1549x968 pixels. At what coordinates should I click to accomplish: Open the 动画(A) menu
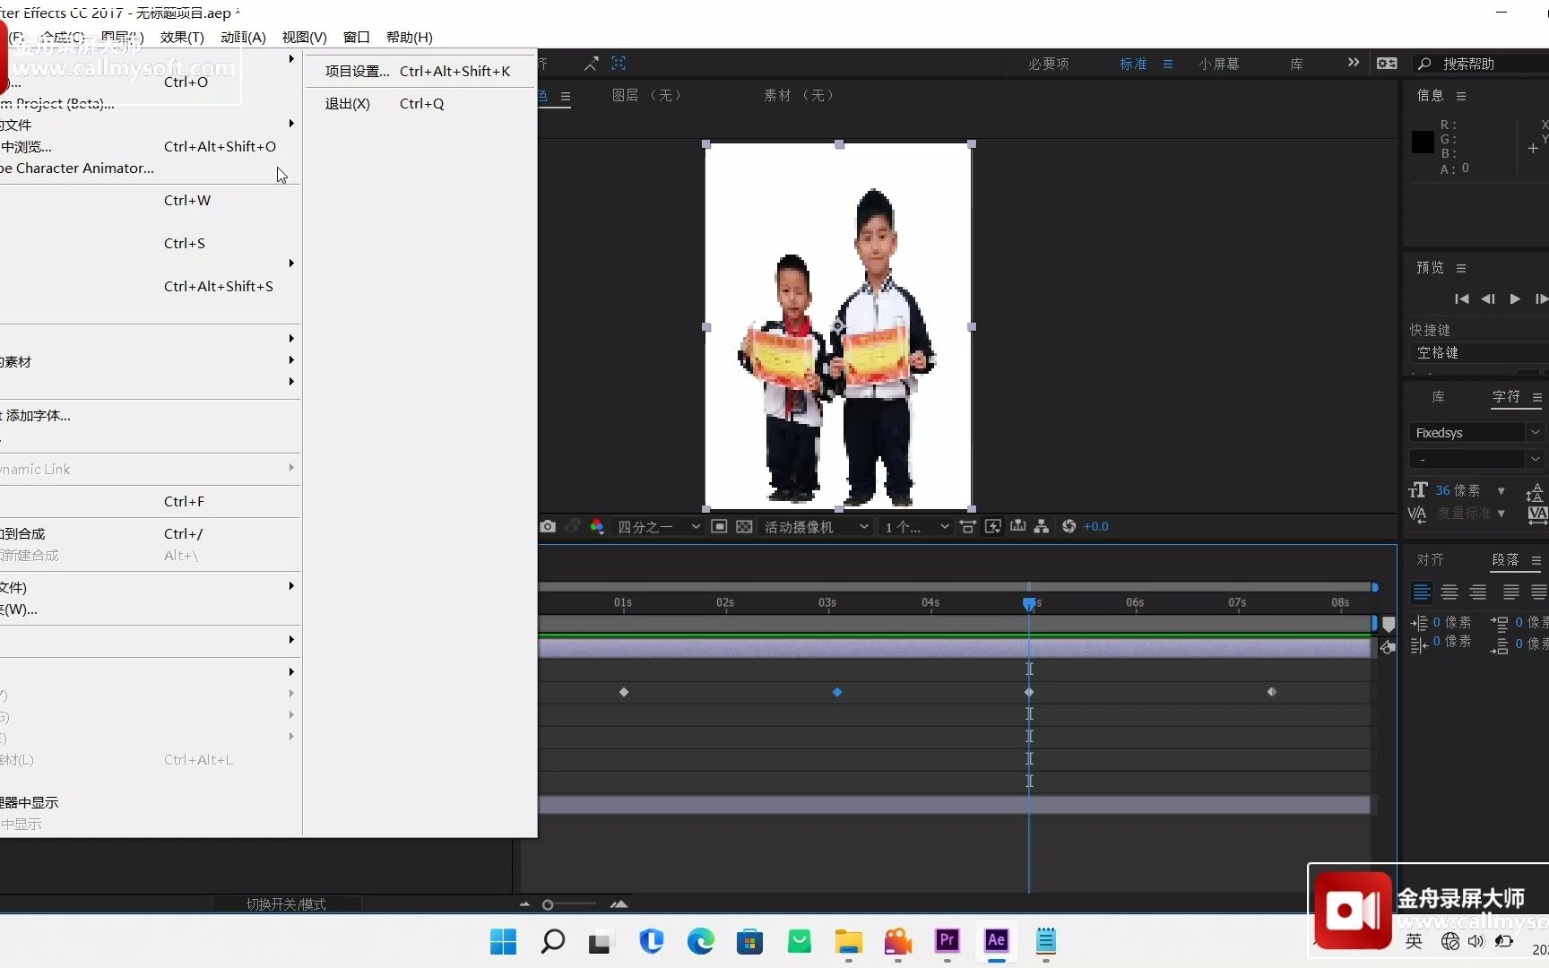click(x=243, y=37)
